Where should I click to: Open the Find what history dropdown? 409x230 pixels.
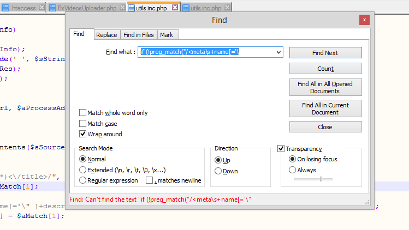coord(278,52)
